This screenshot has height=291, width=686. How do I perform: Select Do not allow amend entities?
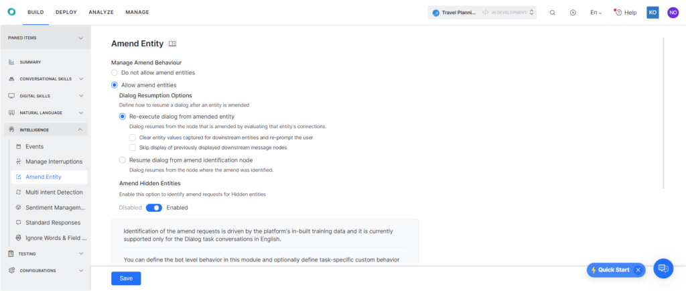pos(115,72)
